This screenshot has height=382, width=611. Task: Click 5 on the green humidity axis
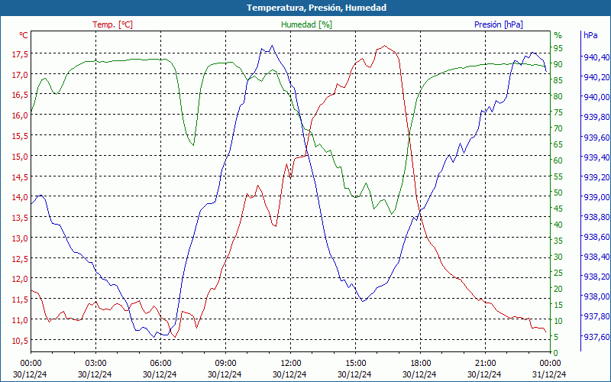click(556, 337)
